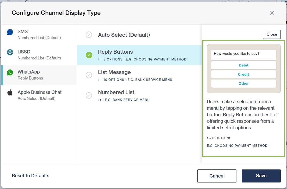287x189 pixels.
Task: Tap the Credit button in preview
Action: click(x=243, y=74)
